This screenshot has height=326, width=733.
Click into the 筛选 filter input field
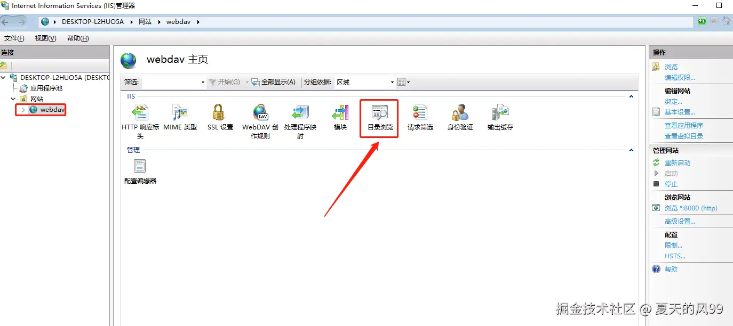(173, 82)
